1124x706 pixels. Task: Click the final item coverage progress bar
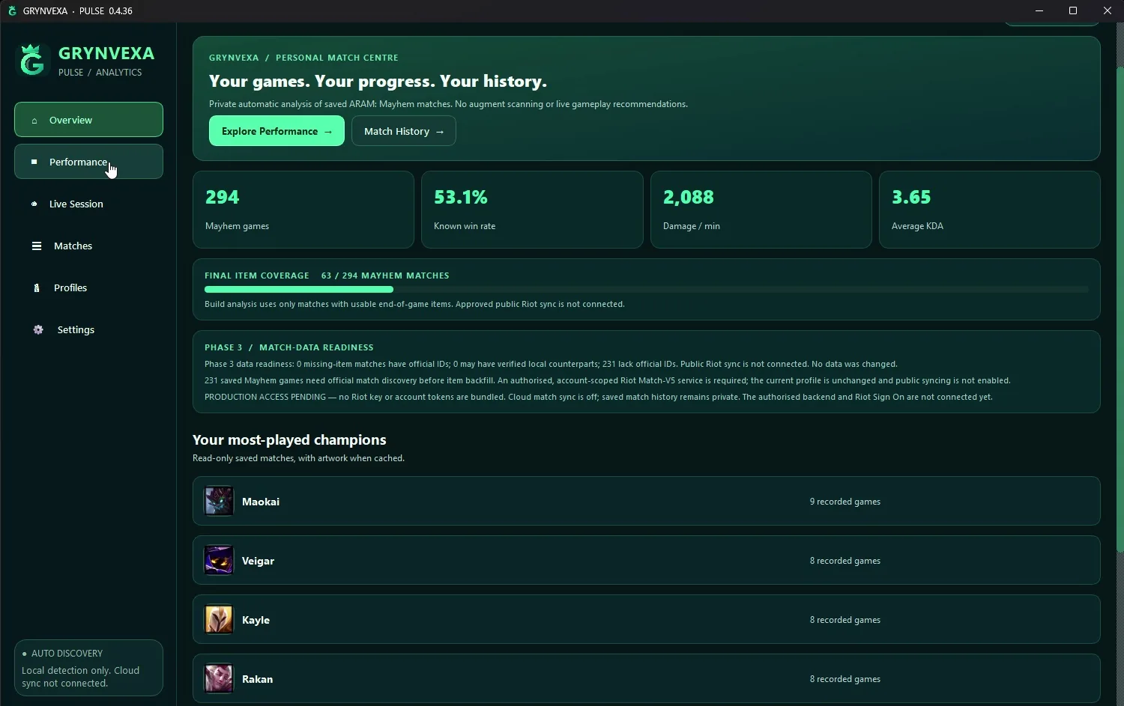(646, 289)
